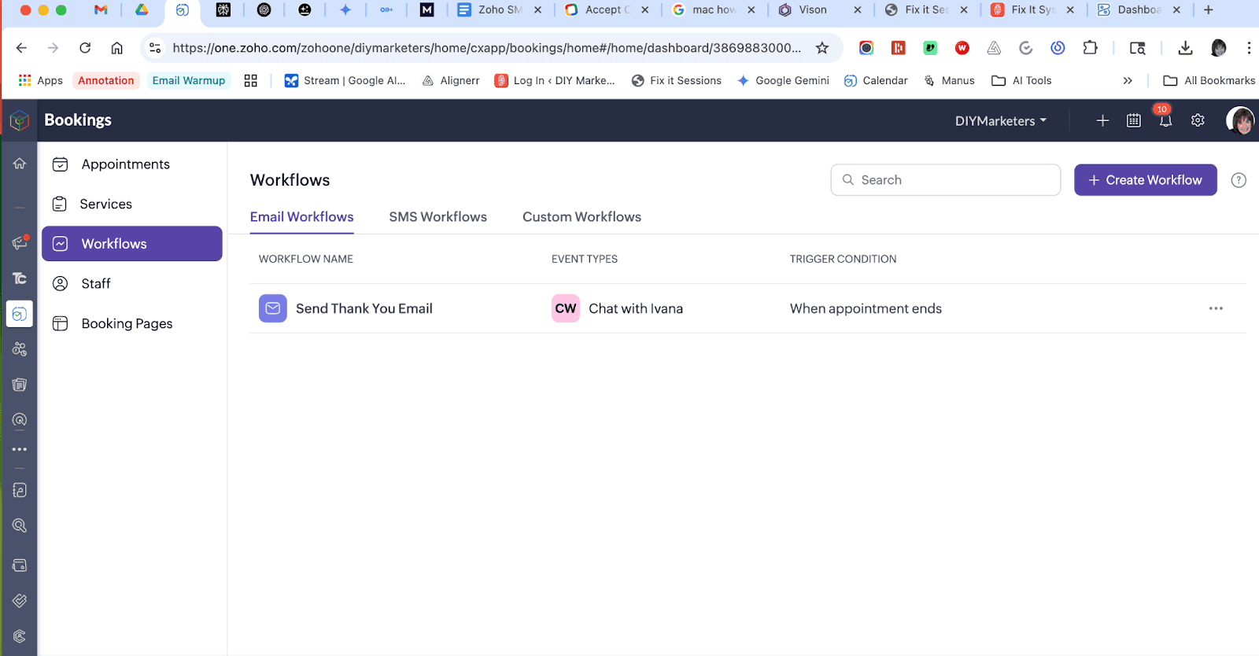Image resolution: width=1259 pixels, height=656 pixels.
Task: Open the Stream Google AI bookmark
Action: pos(345,80)
